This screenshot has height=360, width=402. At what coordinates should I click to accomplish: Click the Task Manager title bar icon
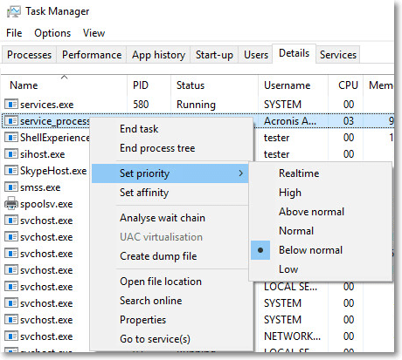pyautogui.click(x=14, y=11)
